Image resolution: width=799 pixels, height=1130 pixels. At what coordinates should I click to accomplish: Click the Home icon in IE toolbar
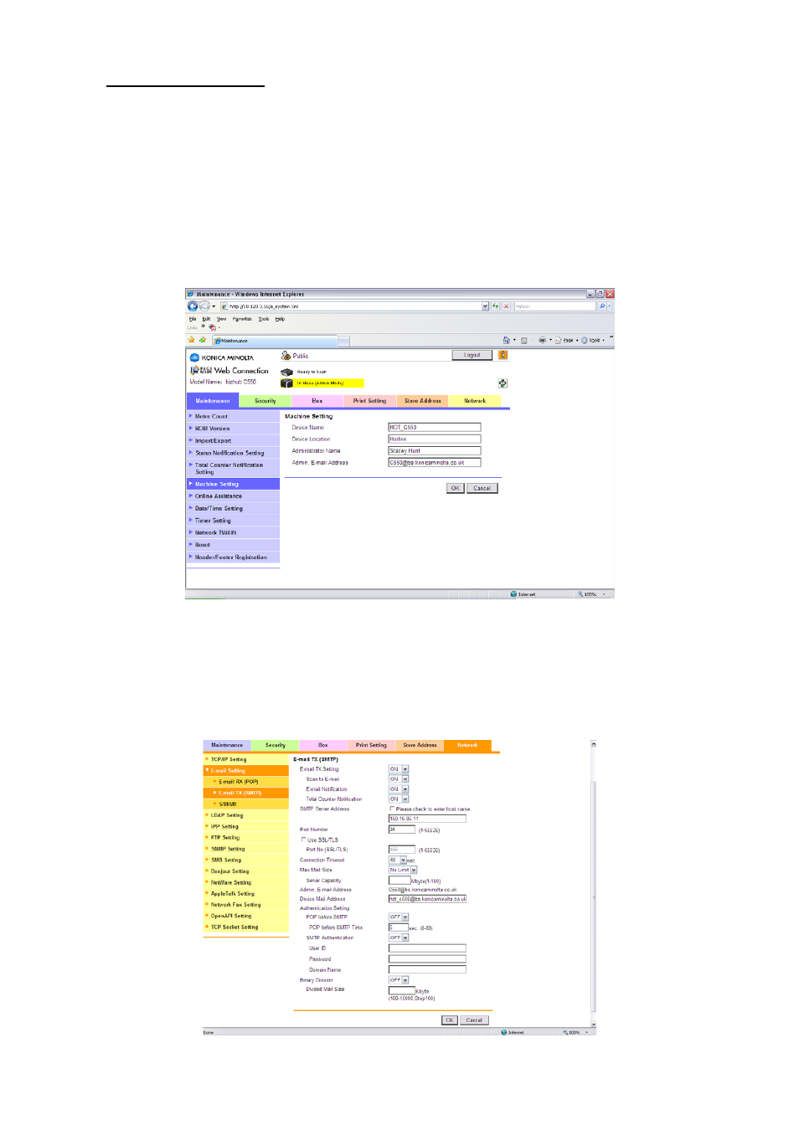[506, 341]
